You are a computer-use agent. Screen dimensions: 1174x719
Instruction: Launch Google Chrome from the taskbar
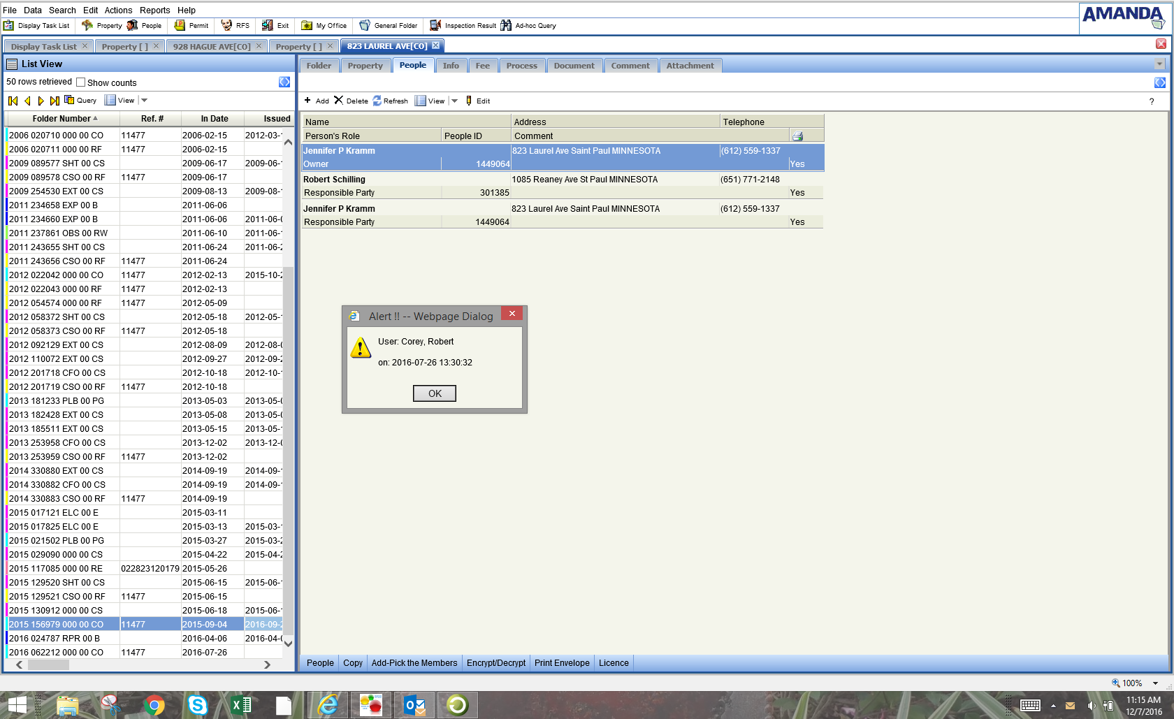click(x=154, y=705)
